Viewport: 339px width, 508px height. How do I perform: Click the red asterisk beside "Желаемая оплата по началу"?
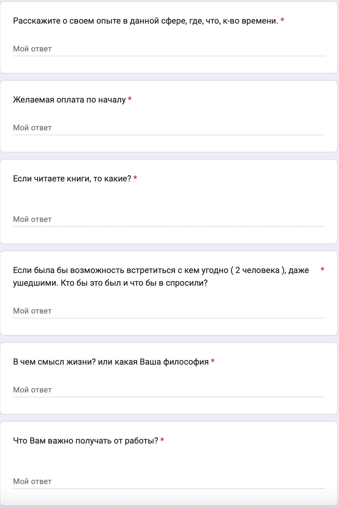[130, 99]
